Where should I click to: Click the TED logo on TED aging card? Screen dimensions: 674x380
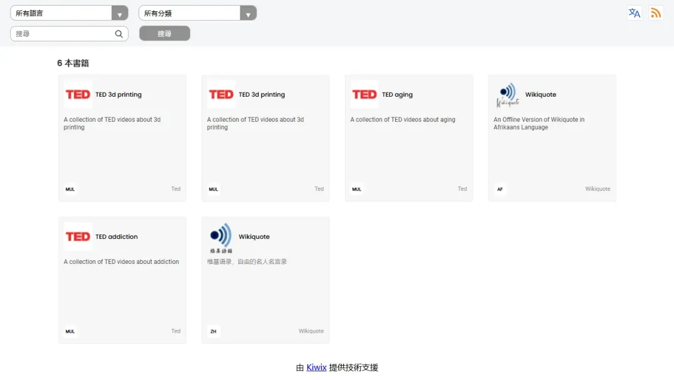click(x=364, y=95)
